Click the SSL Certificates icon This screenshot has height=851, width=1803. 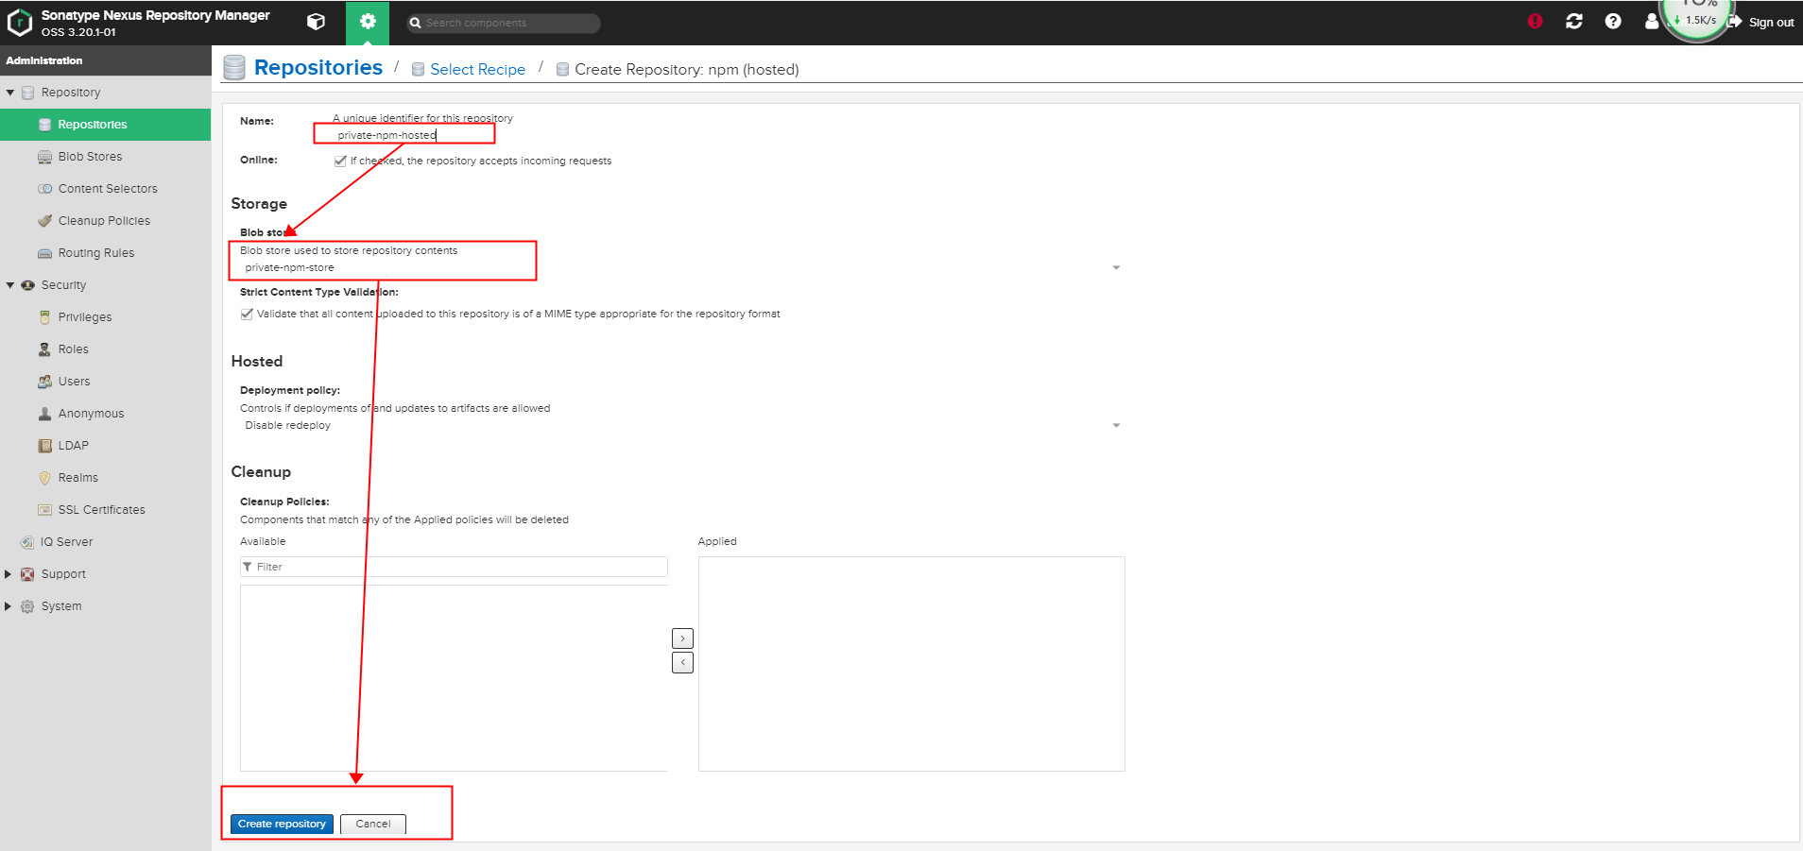pos(44,510)
